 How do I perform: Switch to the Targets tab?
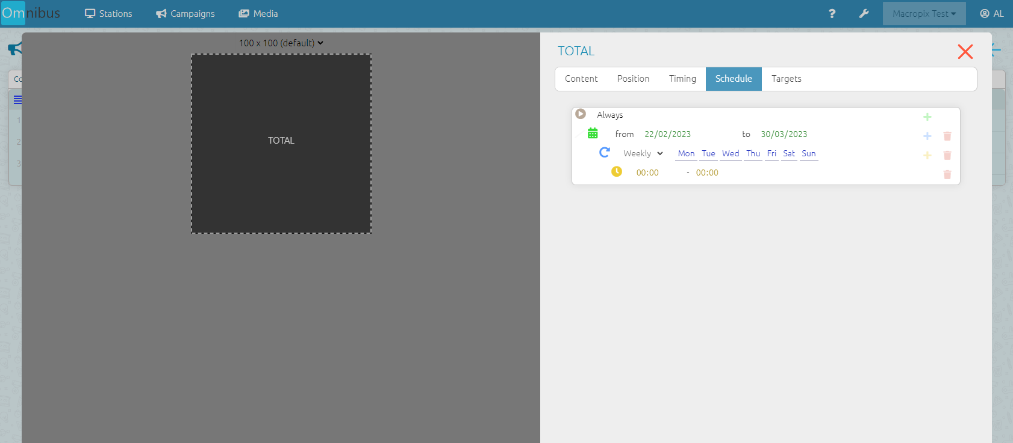coord(786,79)
